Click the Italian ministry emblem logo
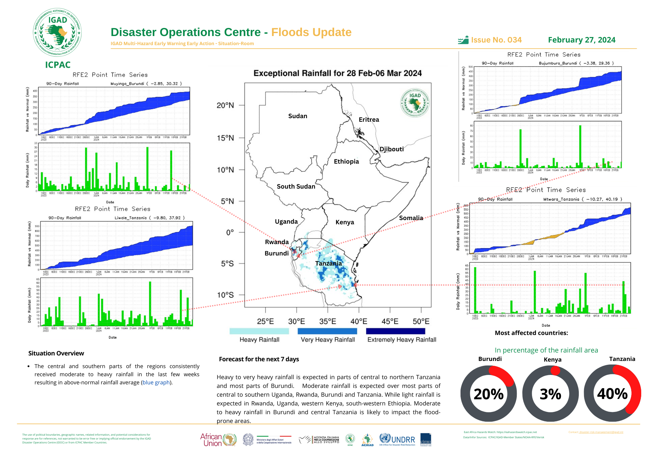 coord(248,440)
